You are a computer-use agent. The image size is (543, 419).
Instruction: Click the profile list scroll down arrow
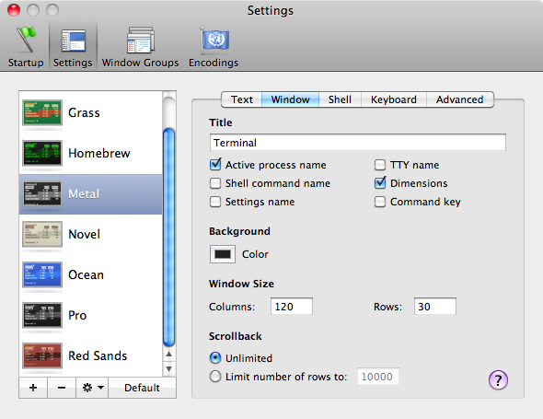(x=169, y=368)
